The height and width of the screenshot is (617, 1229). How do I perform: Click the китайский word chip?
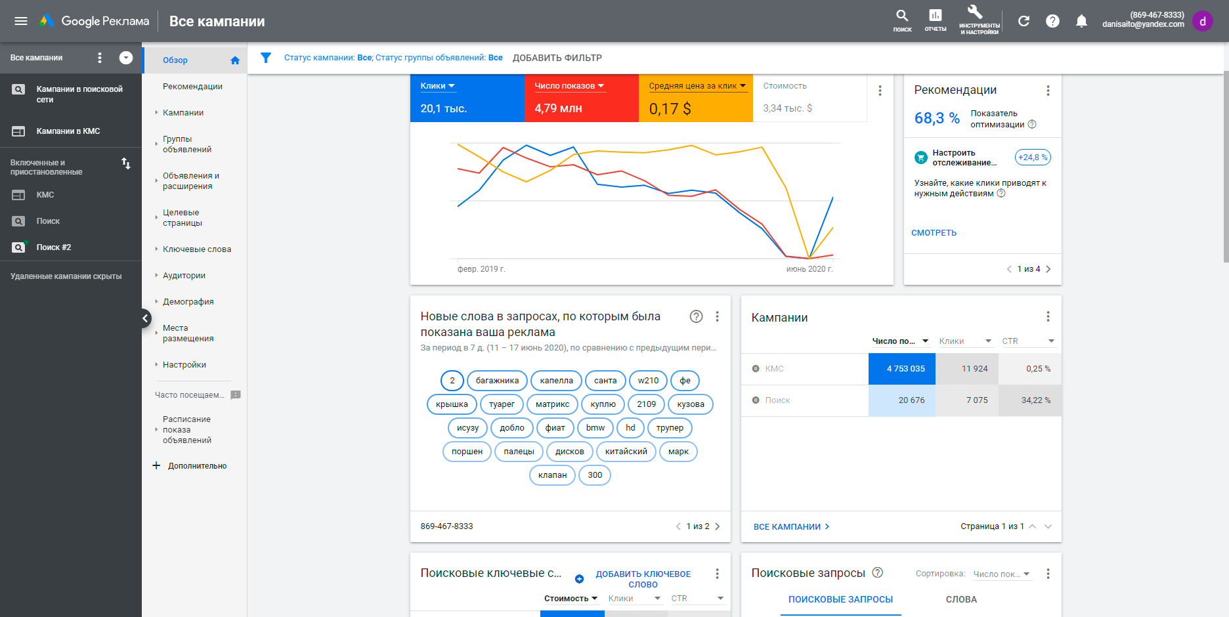click(x=626, y=452)
